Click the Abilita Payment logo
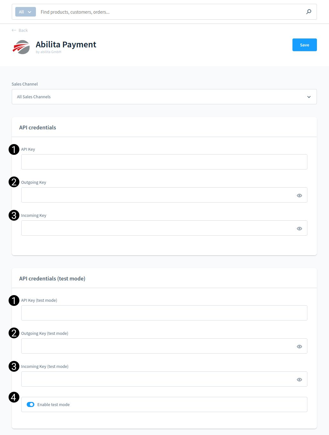The height and width of the screenshot is (435, 329). (x=21, y=47)
